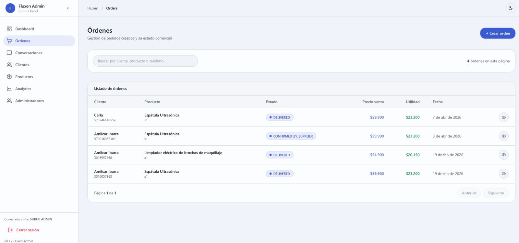Open the Analytics page

[39, 89]
